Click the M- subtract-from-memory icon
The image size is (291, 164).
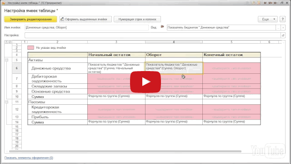click(x=276, y=3)
